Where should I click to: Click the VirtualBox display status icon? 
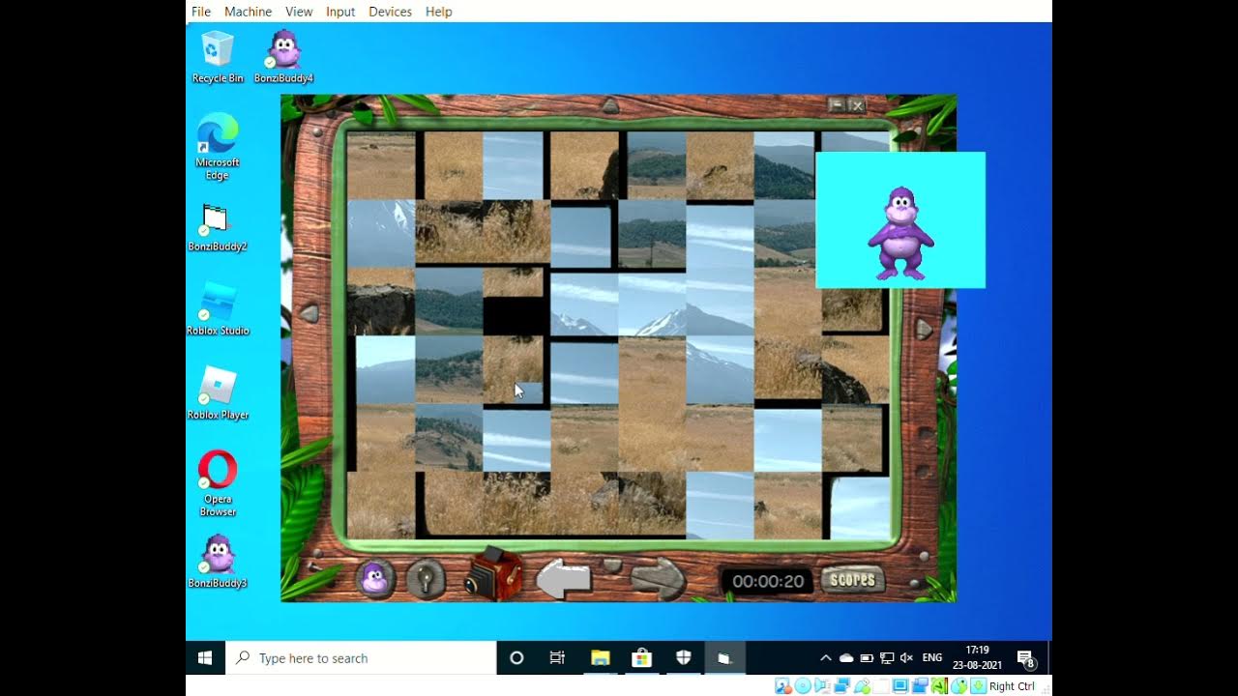(900, 685)
